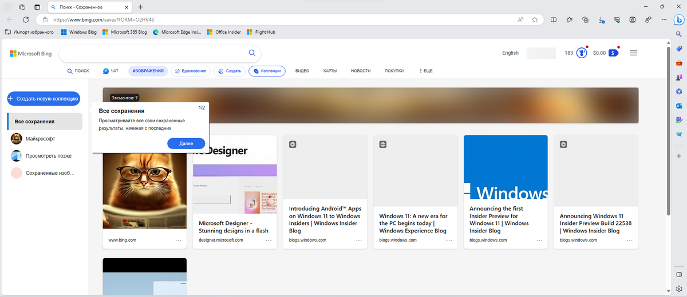Click the page vertical scrollbar
687x297 pixels.
pos(669,131)
